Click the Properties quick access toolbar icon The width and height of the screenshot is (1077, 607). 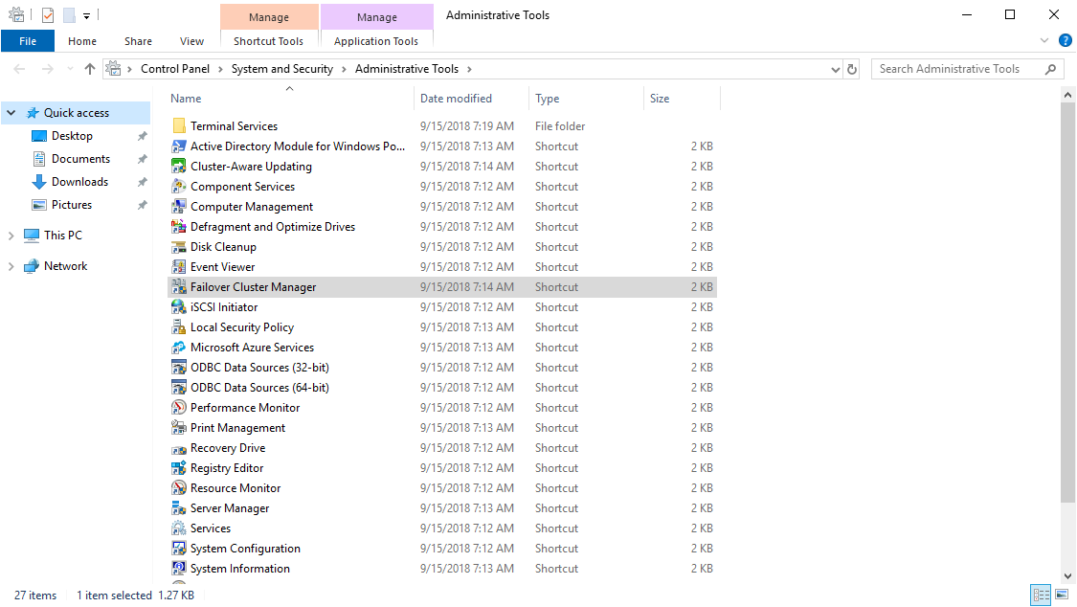tap(48, 15)
